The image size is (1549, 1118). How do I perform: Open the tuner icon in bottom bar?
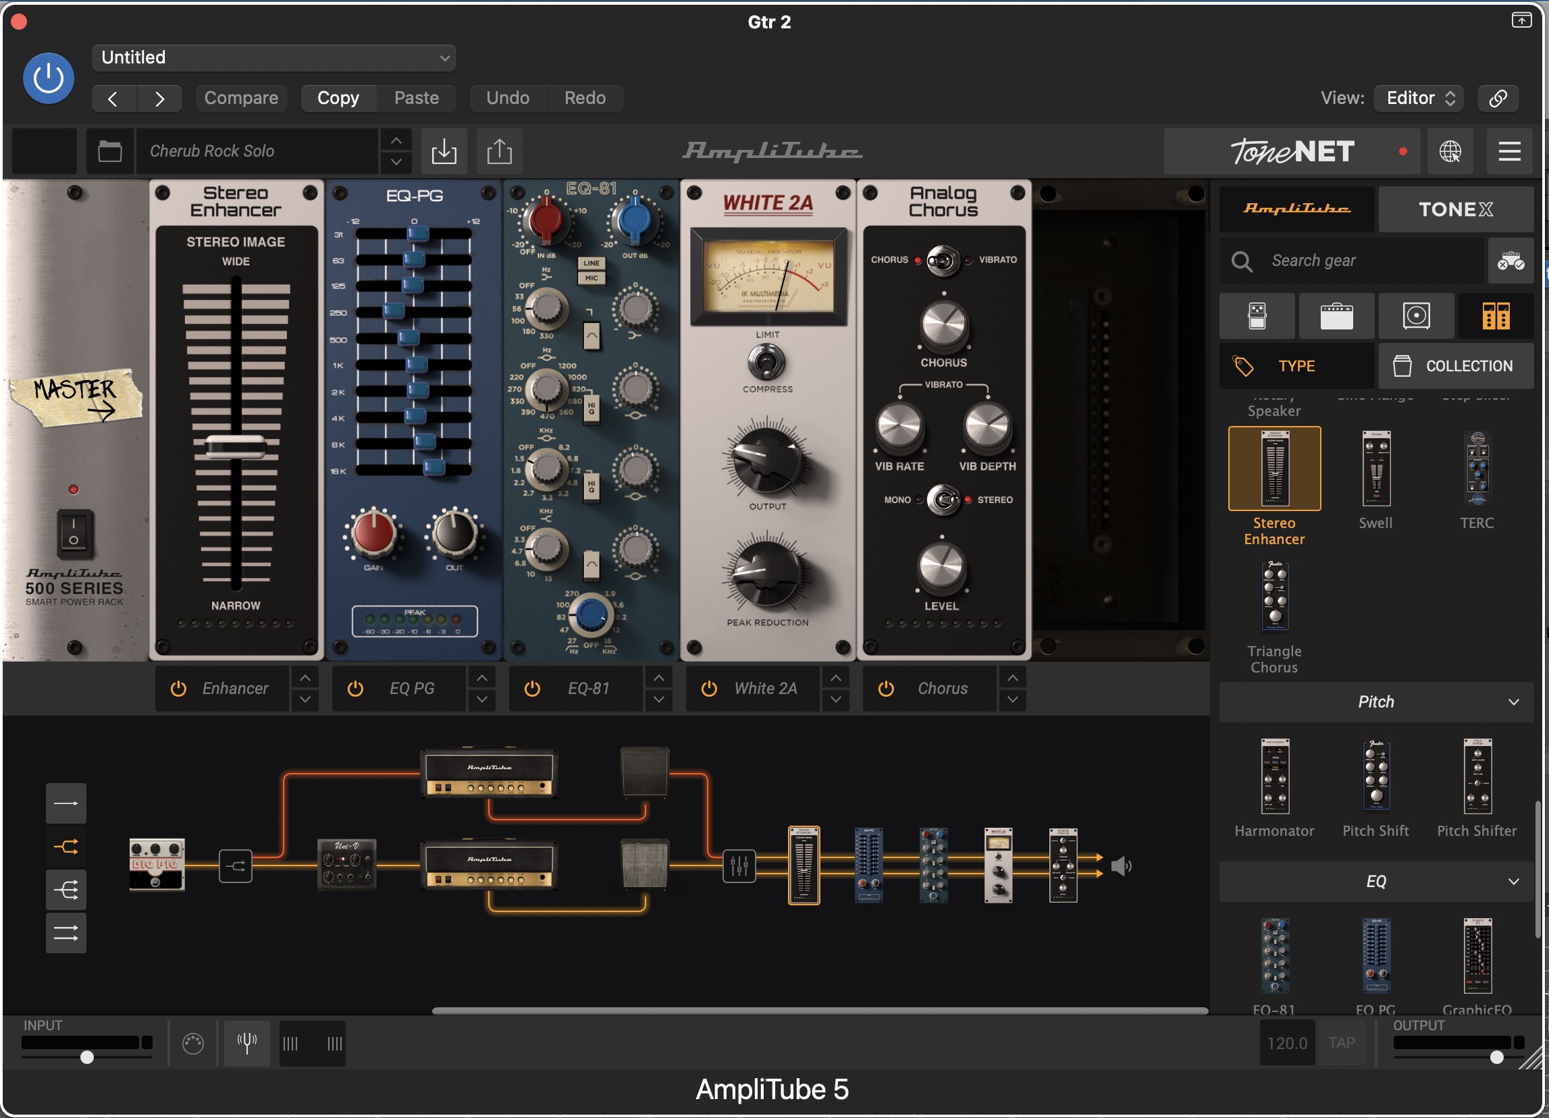(x=246, y=1042)
